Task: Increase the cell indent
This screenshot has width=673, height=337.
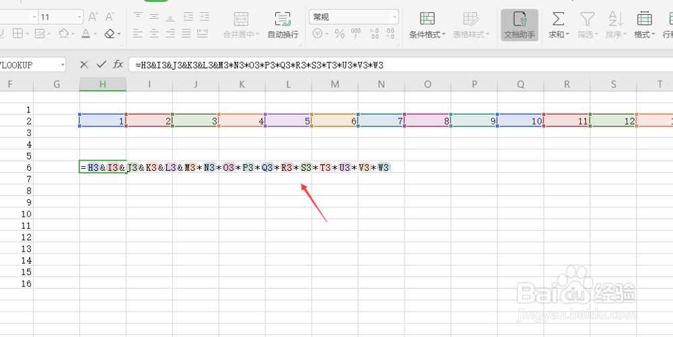Action: (205, 17)
